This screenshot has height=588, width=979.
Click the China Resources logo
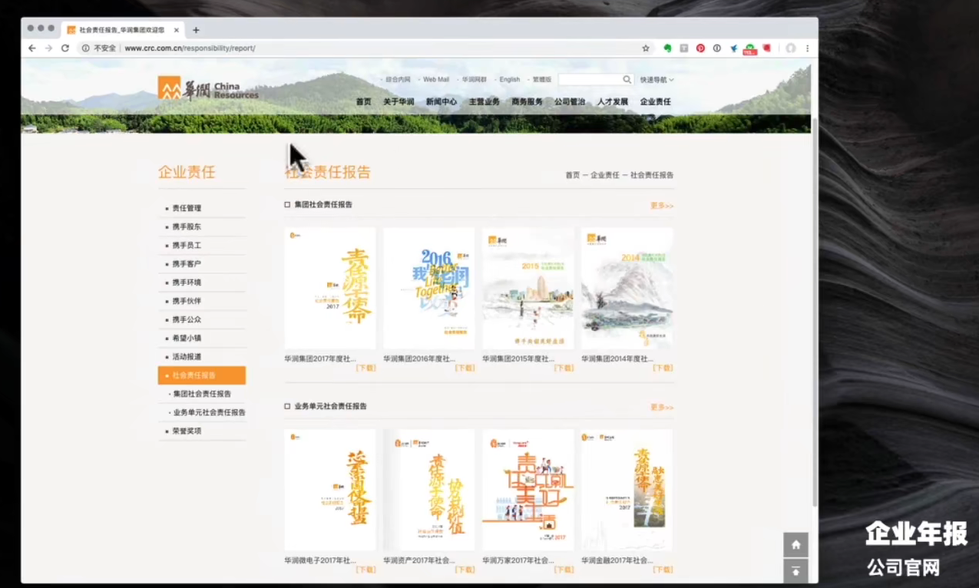(208, 88)
